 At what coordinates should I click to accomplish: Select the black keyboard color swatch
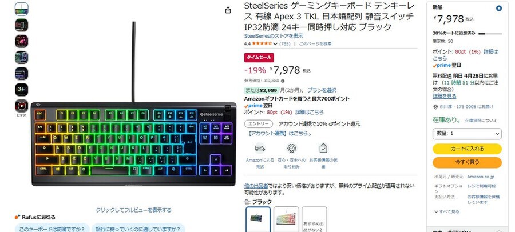pyautogui.click(x=258, y=219)
